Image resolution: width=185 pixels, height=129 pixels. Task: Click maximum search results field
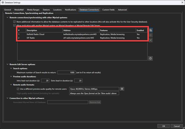pos(66,72)
